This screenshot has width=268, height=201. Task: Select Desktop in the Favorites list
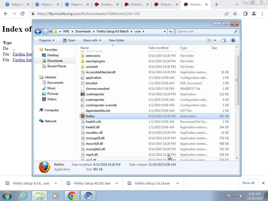click(53, 55)
